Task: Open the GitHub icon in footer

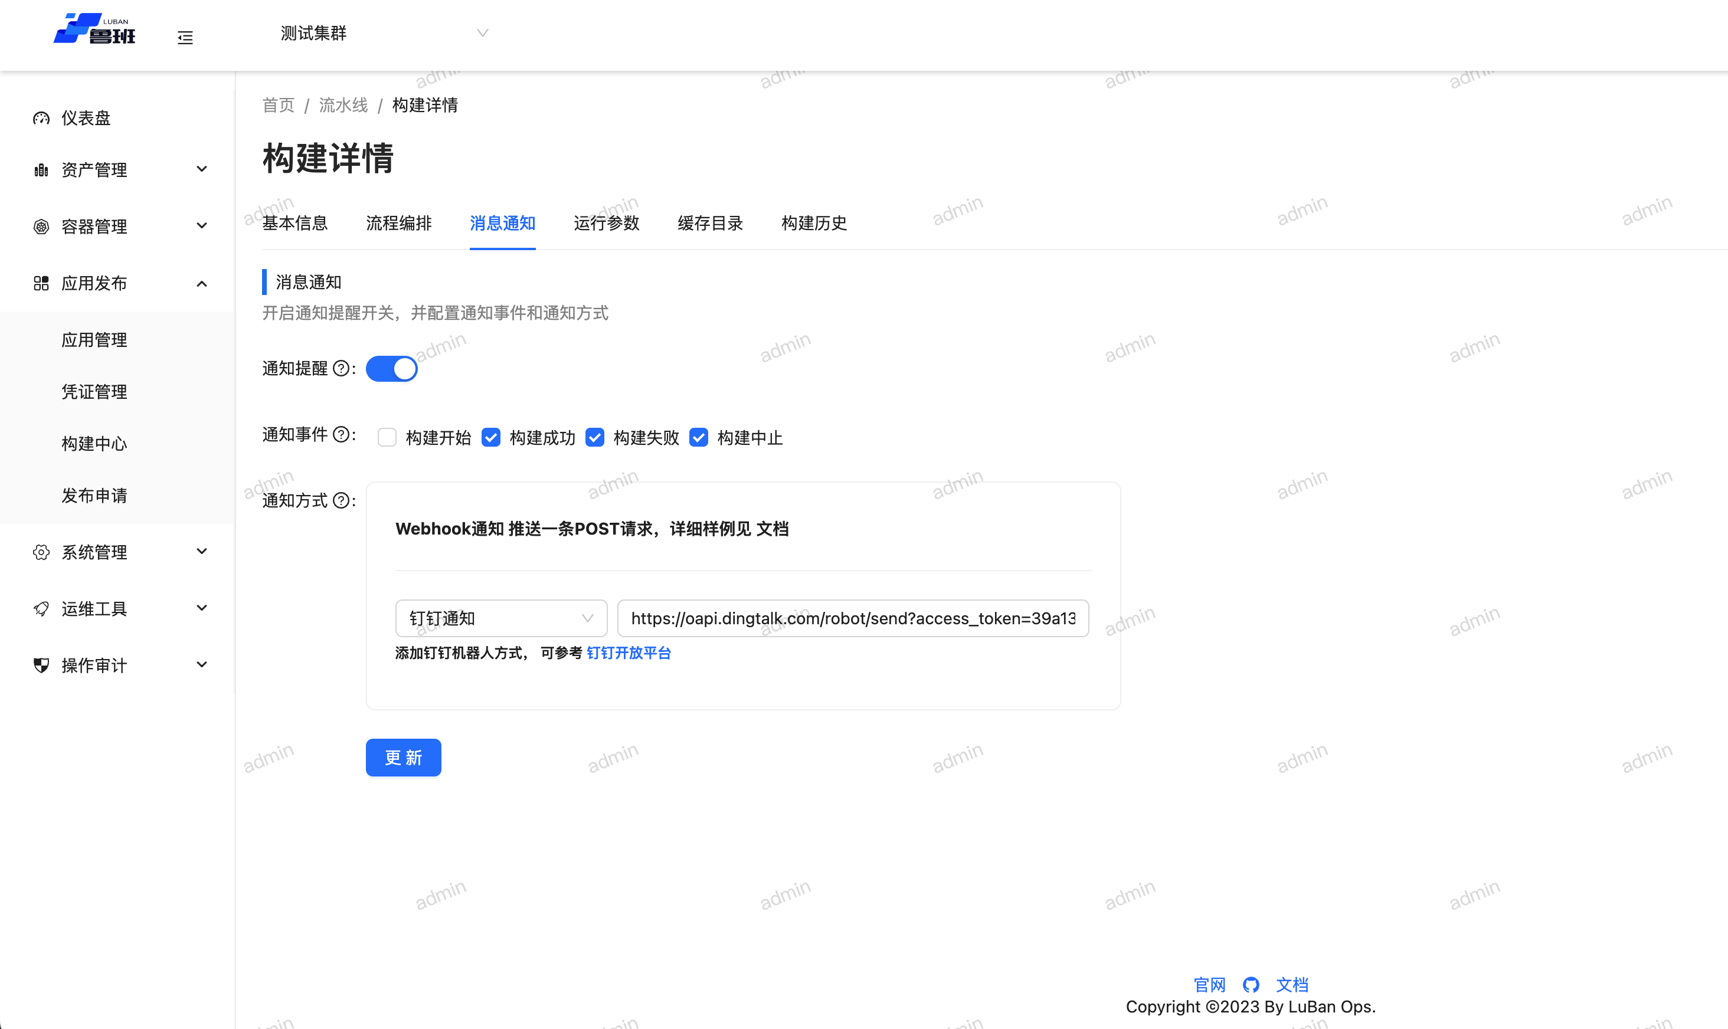Action: pyautogui.click(x=1251, y=985)
